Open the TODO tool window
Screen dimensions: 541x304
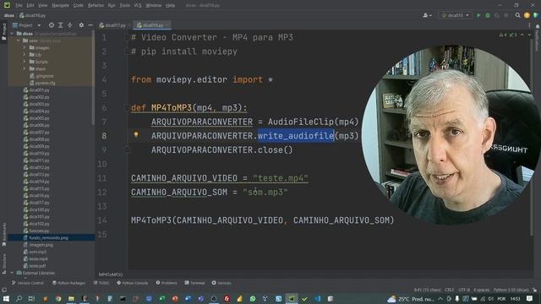point(101,283)
